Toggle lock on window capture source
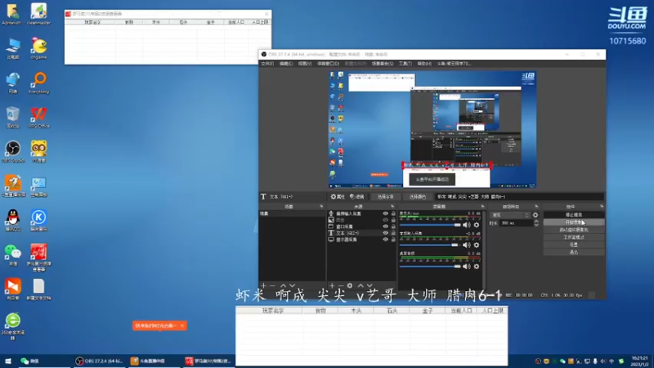654x368 pixels. (x=393, y=227)
